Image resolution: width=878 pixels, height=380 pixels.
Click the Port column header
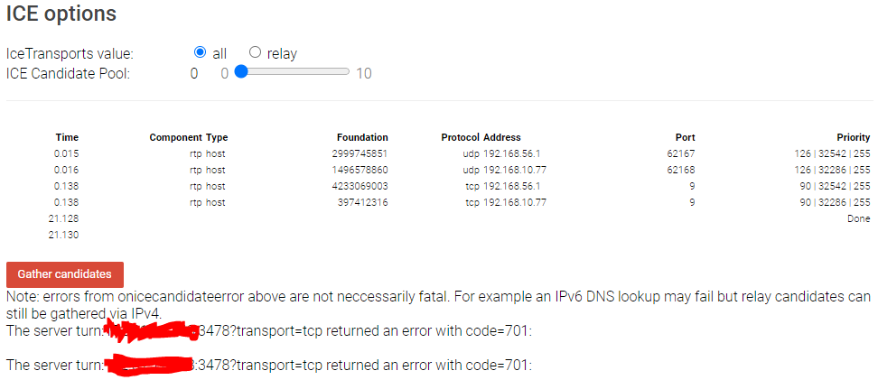(685, 137)
